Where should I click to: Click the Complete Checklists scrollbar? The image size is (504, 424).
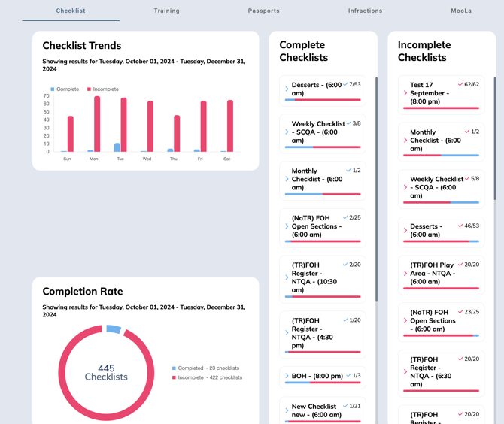376,188
